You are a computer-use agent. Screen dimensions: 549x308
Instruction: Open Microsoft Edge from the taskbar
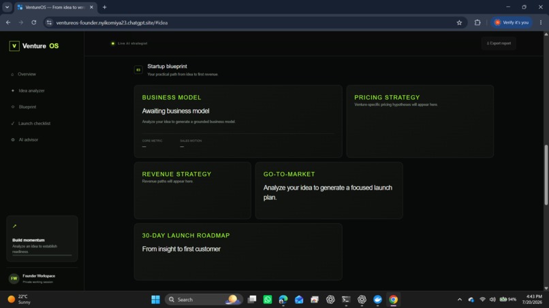coord(283,300)
